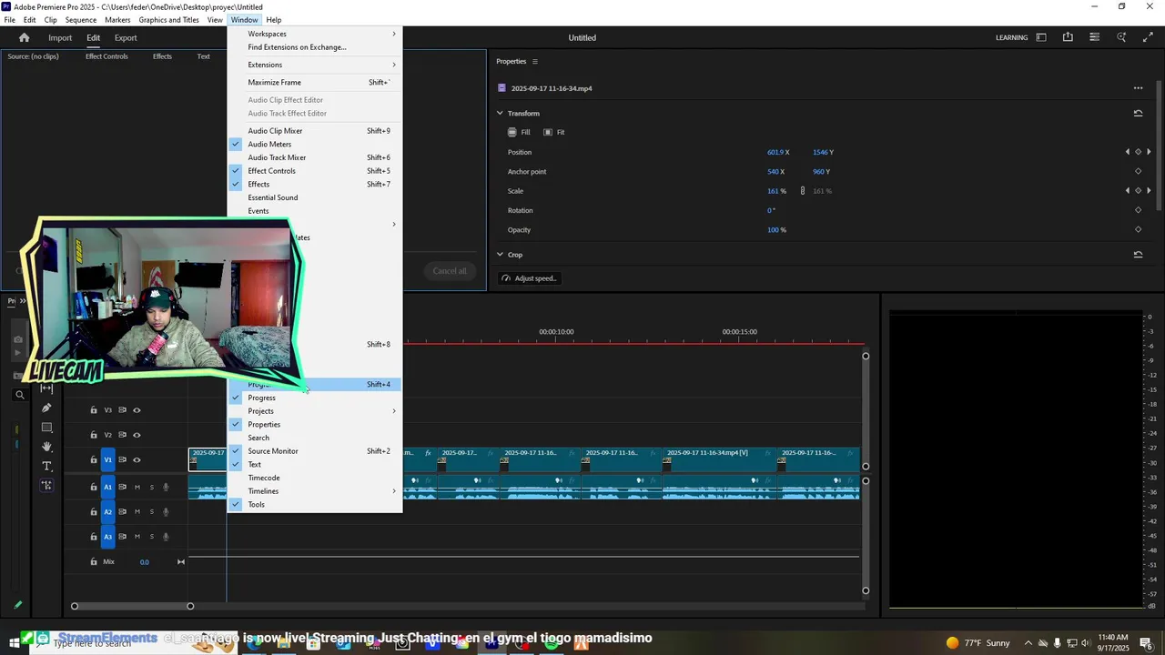The image size is (1165, 655).
Task: Click Find Extensions on Exchange
Action: [x=314, y=47]
